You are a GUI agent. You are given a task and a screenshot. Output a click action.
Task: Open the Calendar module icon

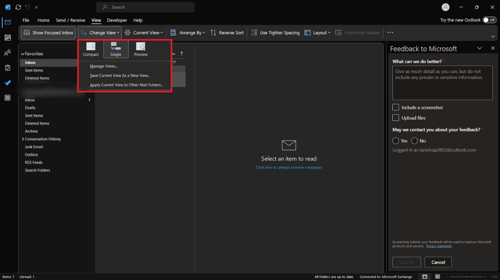click(8, 38)
